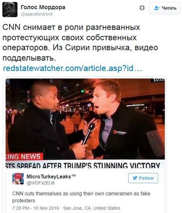
Task: Click the clock overlay on the video frame
Action: 158,80
